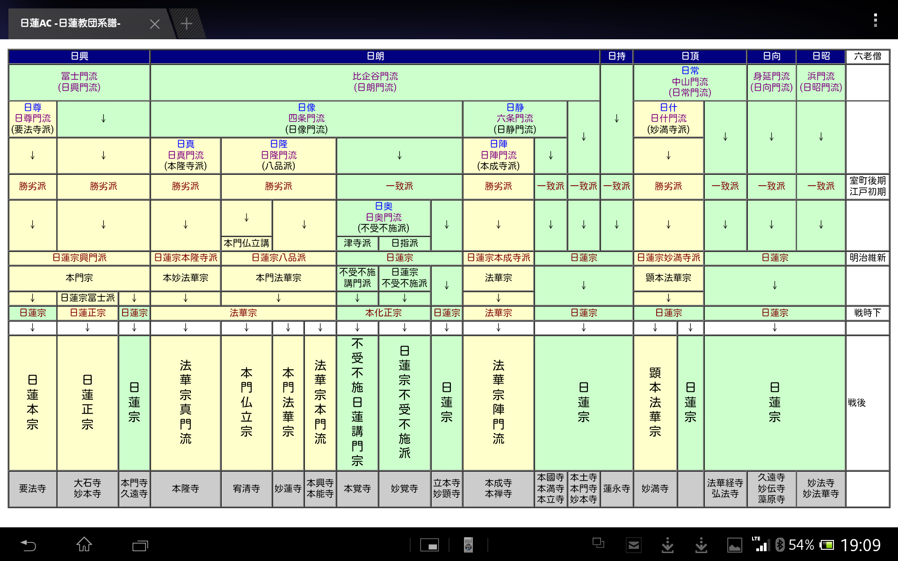The height and width of the screenshot is (561, 898).
Task: Close the 日蓮AC tab
Action: [x=155, y=24]
